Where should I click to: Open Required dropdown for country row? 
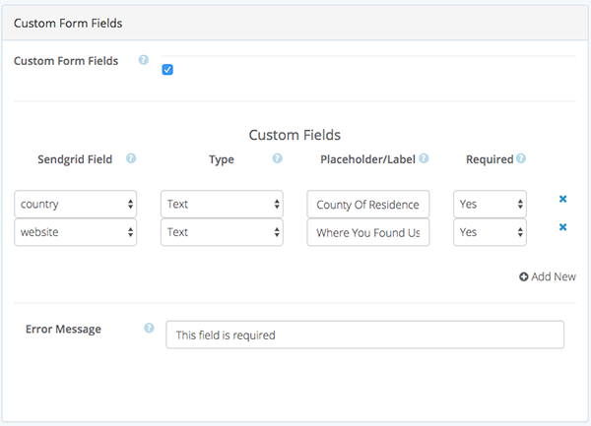(490, 204)
